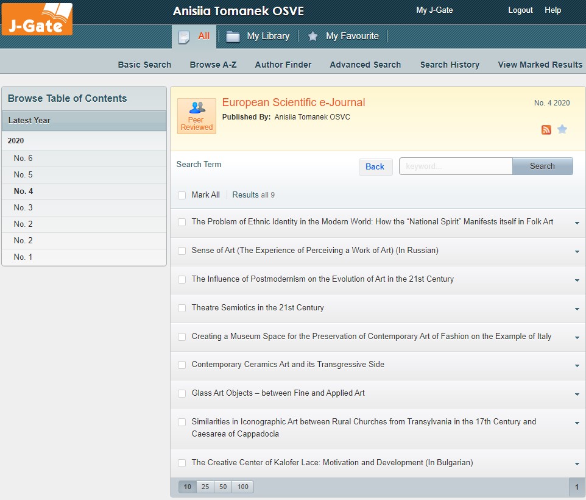
Task: Select the Glass Art Objects article checkbox
Action: click(x=182, y=393)
